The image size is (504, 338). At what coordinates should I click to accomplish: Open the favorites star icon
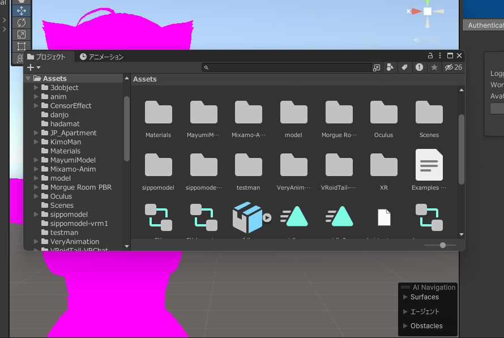[x=434, y=67]
